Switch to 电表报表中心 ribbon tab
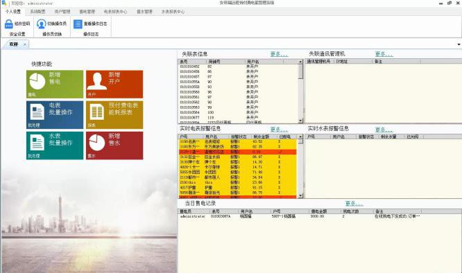 (x=115, y=12)
